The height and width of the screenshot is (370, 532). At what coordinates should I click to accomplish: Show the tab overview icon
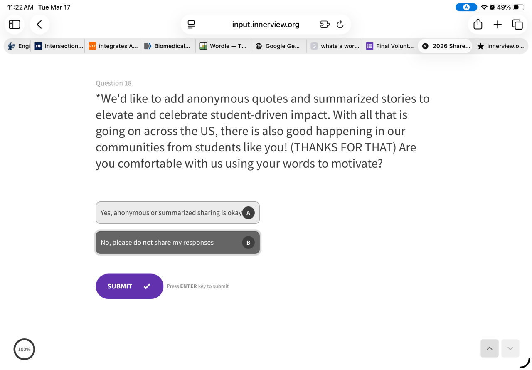point(517,25)
